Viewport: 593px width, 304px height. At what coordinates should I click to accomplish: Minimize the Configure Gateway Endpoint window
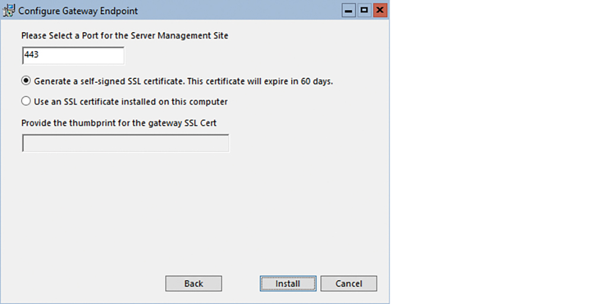(x=348, y=11)
